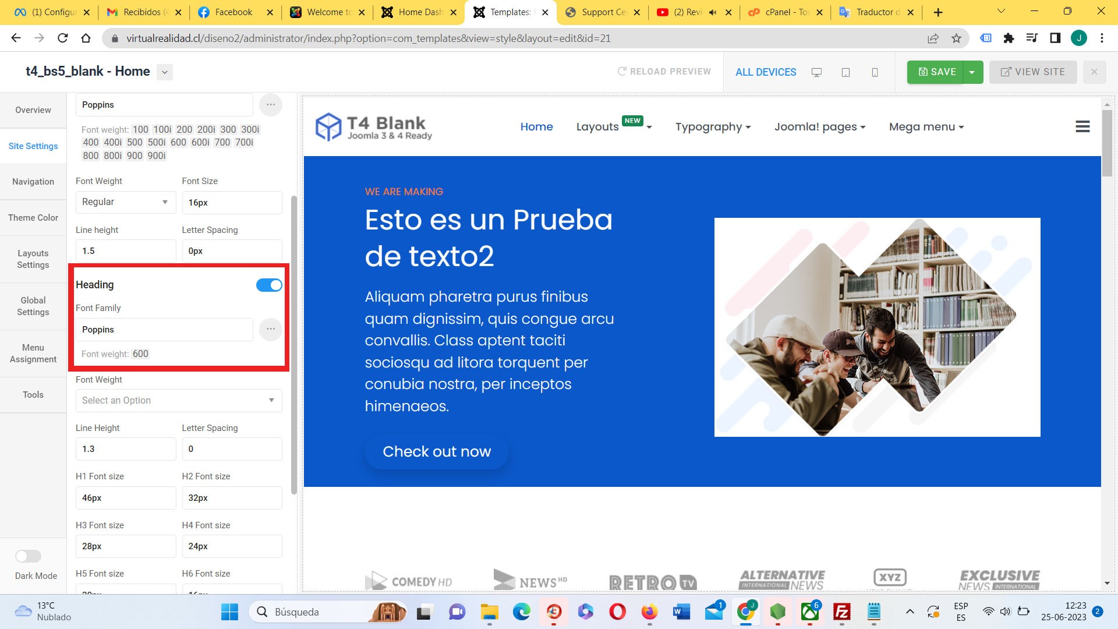
Task: Close the template editor with X button
Action: click(1094, 72)
